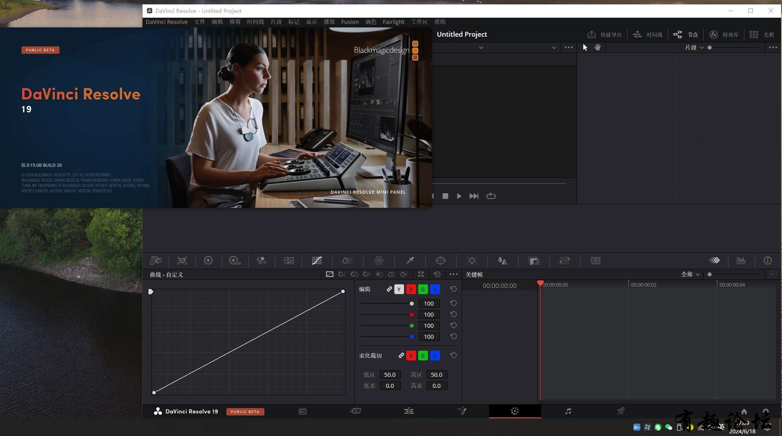Screen dimensions: 782x436
Task: Click the 低区 value field showing 50.0
Action: (x=390, y=375)
